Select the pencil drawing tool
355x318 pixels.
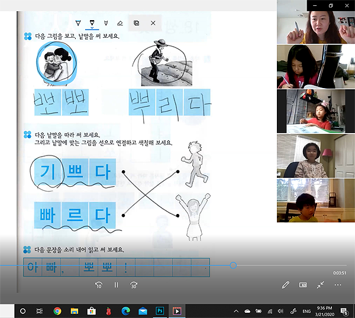point(106,23)
